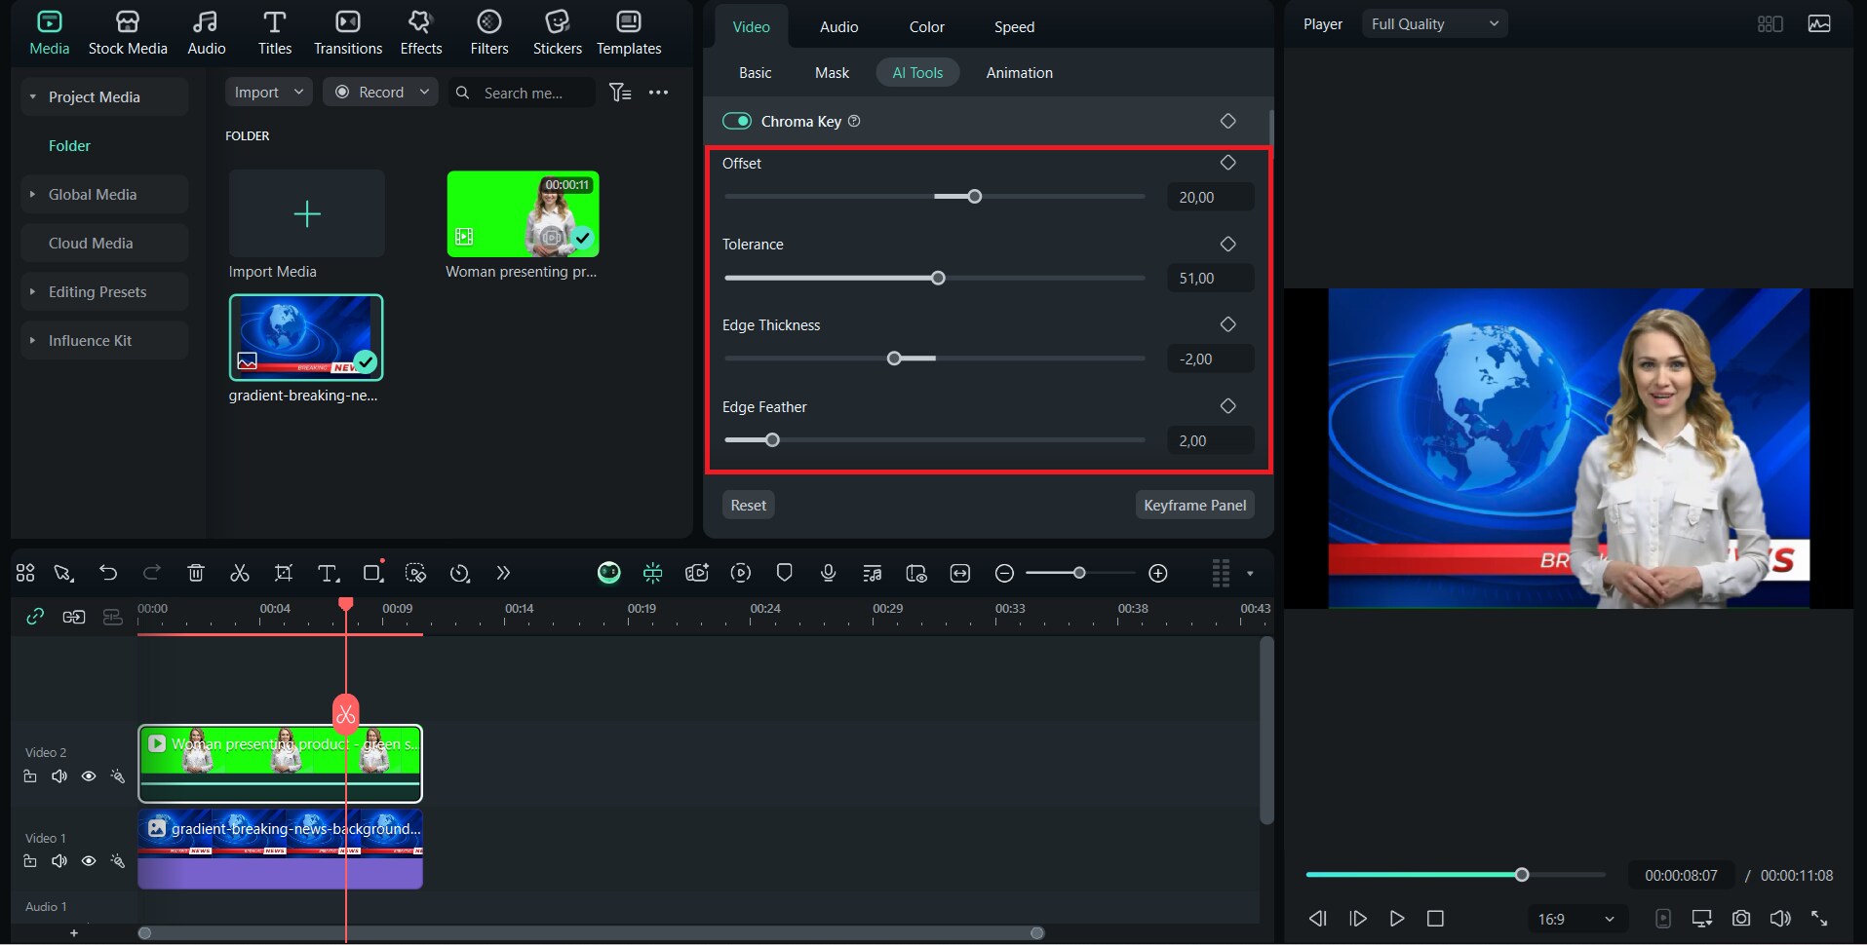Viewport: 1867px width, 945px height.
Task: Open player volume speaker icon
Action: coord(1780,918)
